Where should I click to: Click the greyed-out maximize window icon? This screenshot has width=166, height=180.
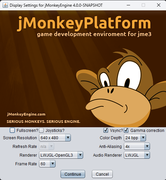143,5
